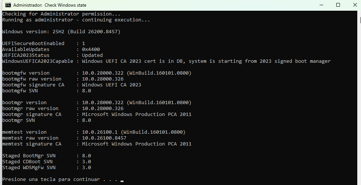This screenshot has height=185, width=361.
Task: Click 'bootmgfw SVN' label
Action: (x=20, y=91)
